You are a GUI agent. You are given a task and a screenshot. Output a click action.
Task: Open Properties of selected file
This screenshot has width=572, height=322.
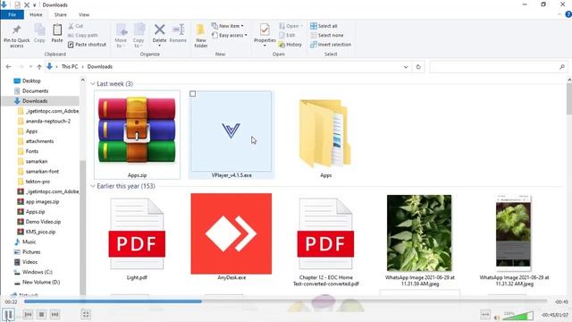pos(265,35)
